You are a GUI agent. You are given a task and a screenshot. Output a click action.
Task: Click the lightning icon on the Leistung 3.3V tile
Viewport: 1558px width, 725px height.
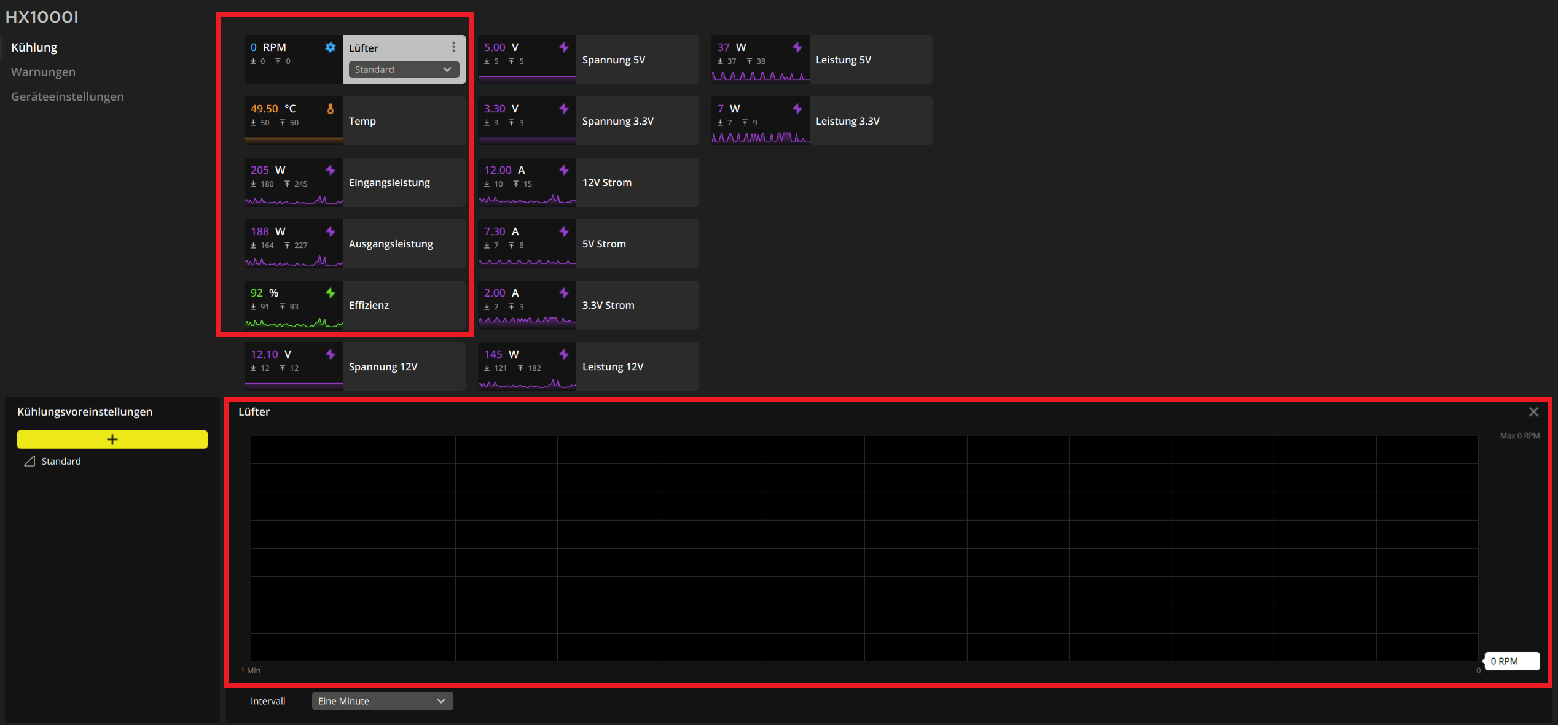(797, 109)
